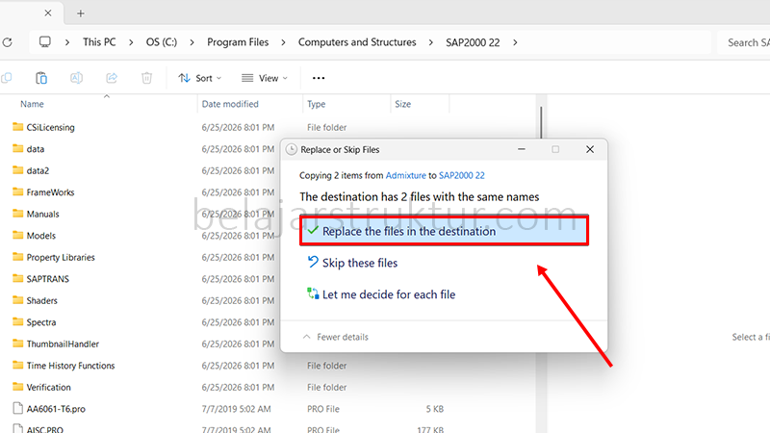Expand chevron after This PC breadcrumb
Image resolution: width=770 pixels, height=433 pixels.
click(x=131, y=42)
